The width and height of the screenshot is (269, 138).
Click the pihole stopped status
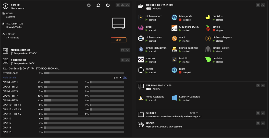[x=218, y=30]
